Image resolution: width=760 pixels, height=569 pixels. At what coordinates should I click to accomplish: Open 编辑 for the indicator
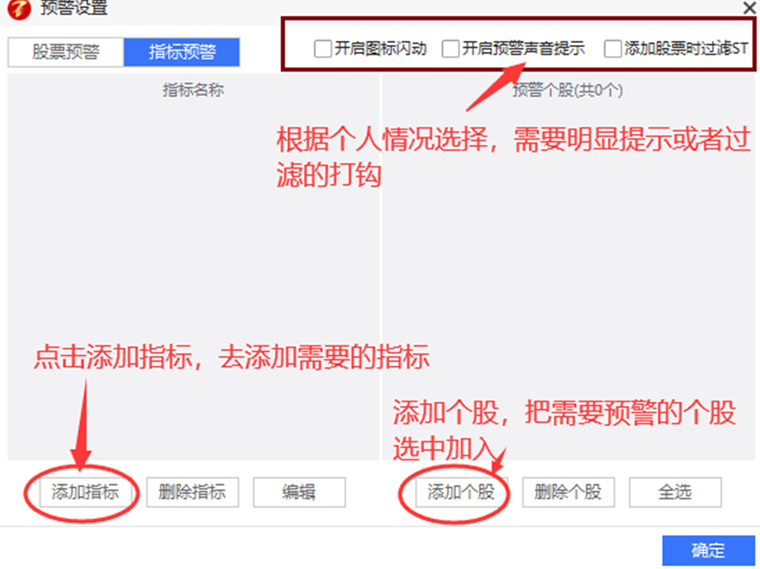299,492
